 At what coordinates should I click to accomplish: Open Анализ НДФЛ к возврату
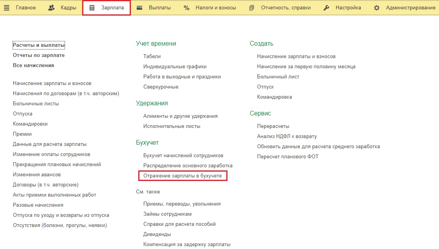[287, 137]
